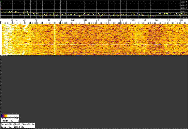Click the dB scale labels beside spectrum graph

184,10
